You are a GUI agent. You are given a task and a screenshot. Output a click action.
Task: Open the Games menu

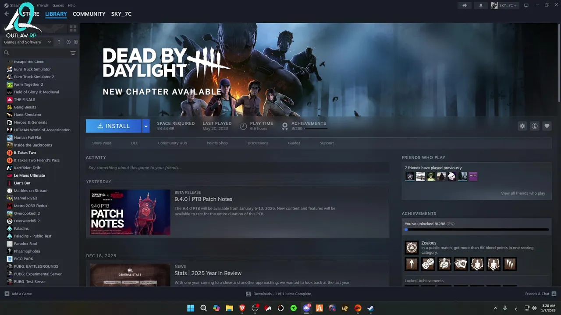[58, 5]
